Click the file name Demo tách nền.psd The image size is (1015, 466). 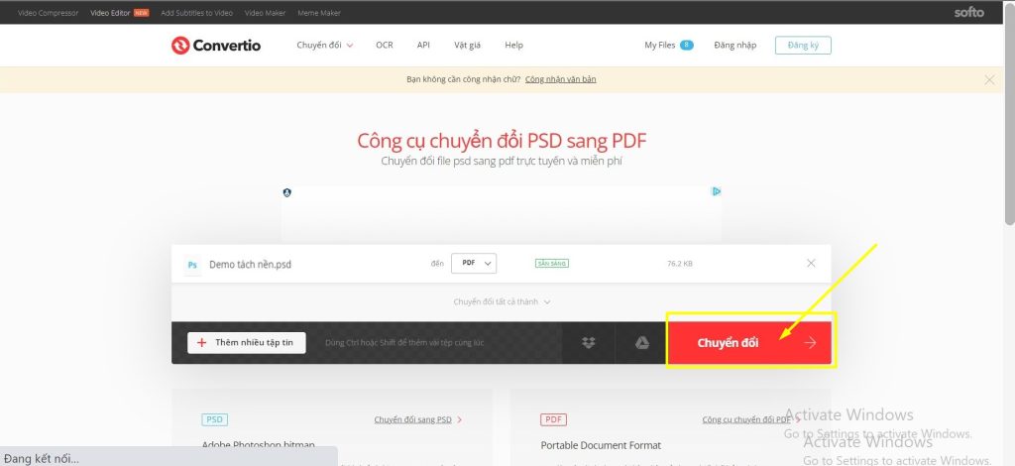(251, 265)
